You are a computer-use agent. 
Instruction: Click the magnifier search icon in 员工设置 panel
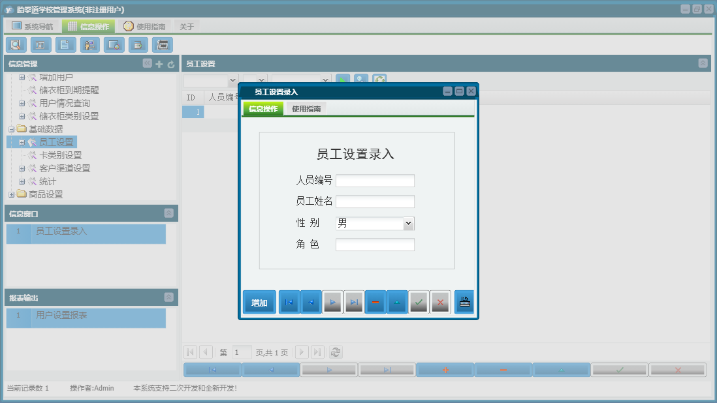click(360, 79)
